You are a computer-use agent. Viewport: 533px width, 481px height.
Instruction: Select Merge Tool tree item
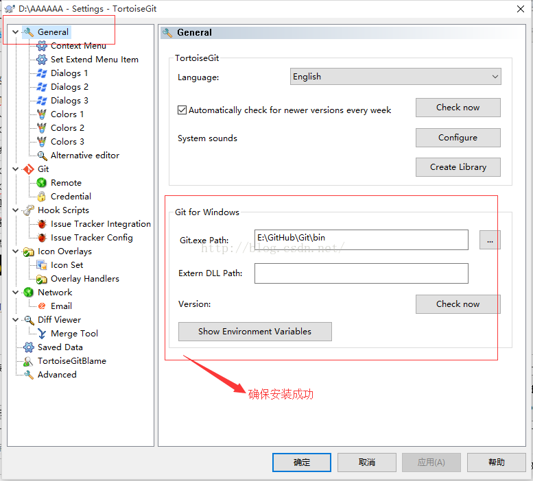point(75,333)
